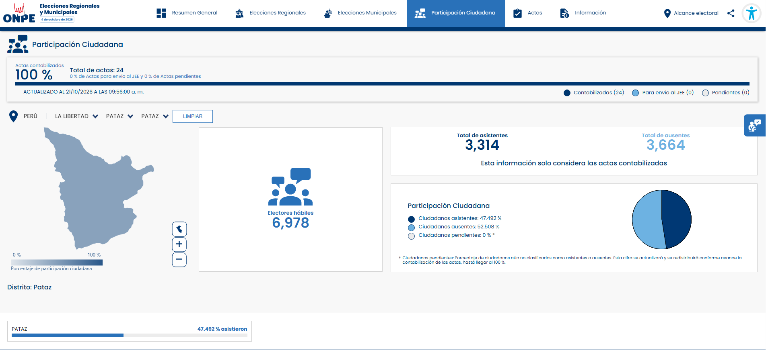766x350 pixels.
Task: Click the Electores hábiles people icon
Action: 290,187
